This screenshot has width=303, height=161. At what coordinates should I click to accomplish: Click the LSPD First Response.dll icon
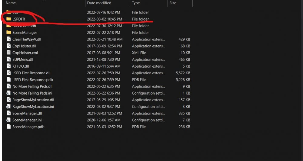(x=9, y=73)
